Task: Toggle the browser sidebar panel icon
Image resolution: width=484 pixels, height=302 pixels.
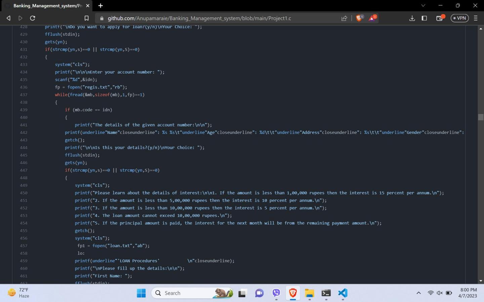Action: [x=424, y=18]
